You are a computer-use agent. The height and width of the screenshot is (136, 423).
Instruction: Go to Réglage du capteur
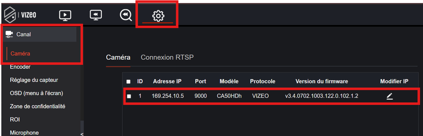[34, 80]
